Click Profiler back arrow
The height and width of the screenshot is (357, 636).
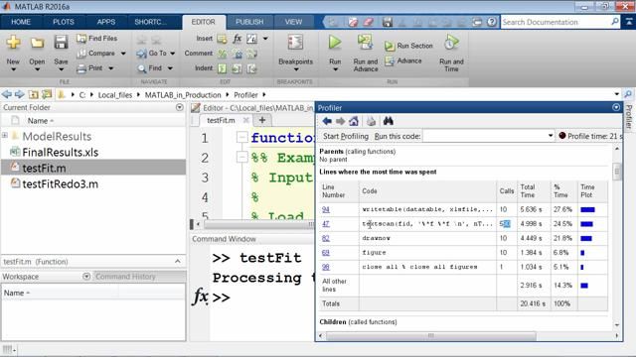pos(327,121)
